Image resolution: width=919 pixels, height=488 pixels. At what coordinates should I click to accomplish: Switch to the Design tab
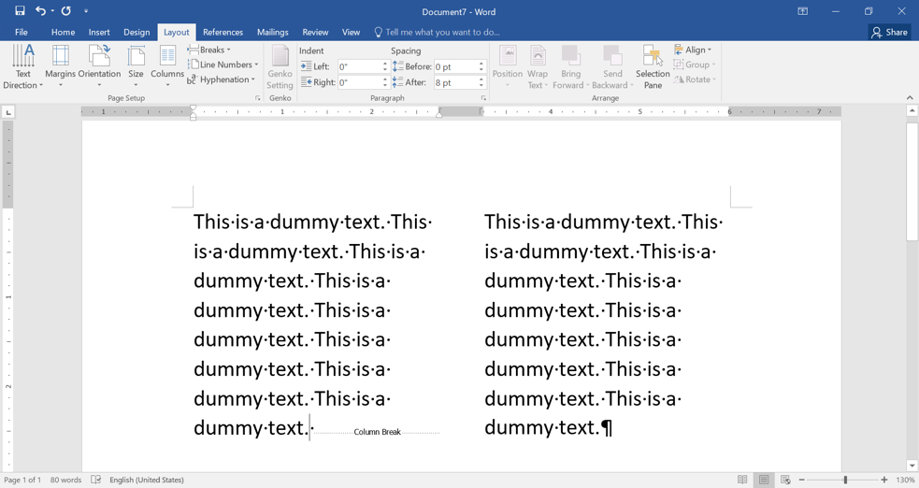point(136,32)
